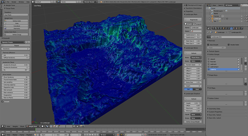Click the Harmonic weight button
The height and width of the screenshot is (136, 248).
point(16,28)
